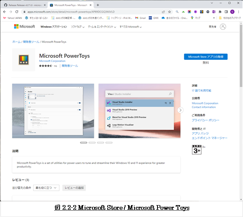Viewport: 243px width, 217px height.
Task: Open a new browser tab with plus icon
Action: tap(98, 5)
